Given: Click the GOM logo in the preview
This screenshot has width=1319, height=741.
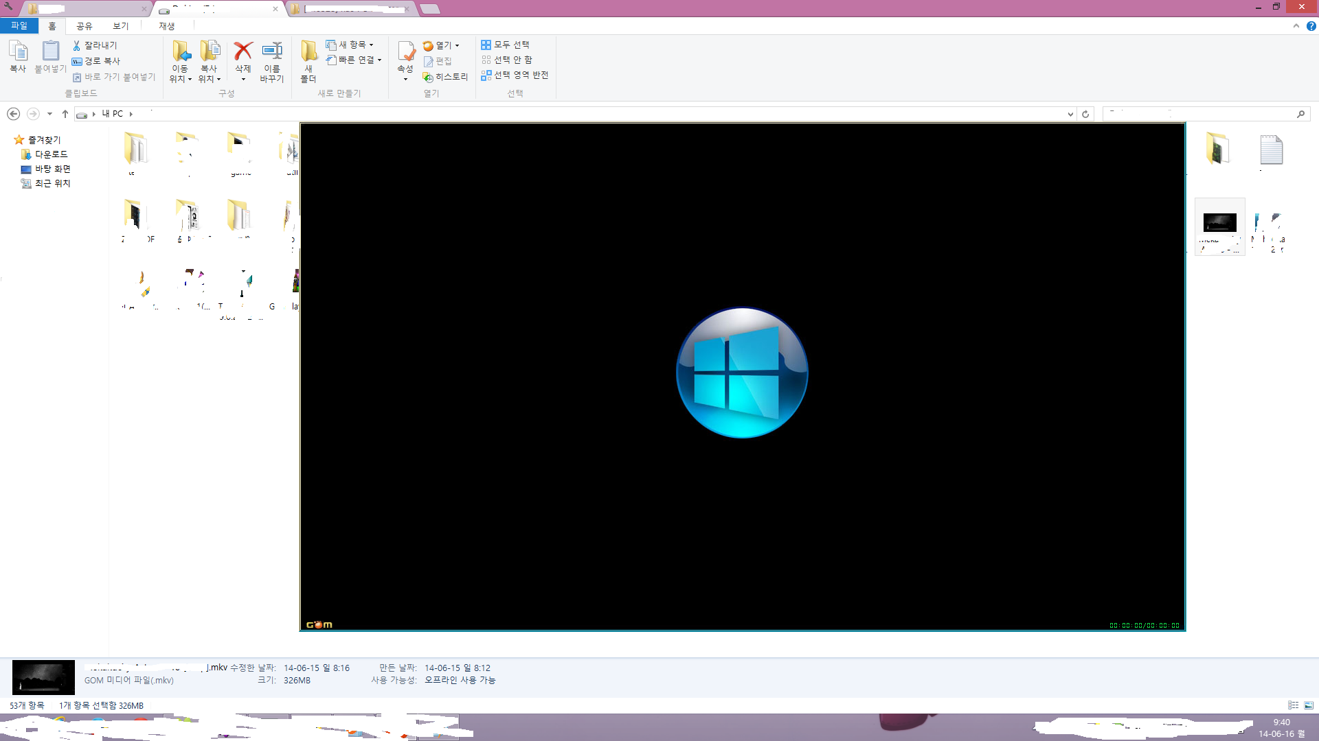Looking at the screenshot, I should (x=319, y=624).
